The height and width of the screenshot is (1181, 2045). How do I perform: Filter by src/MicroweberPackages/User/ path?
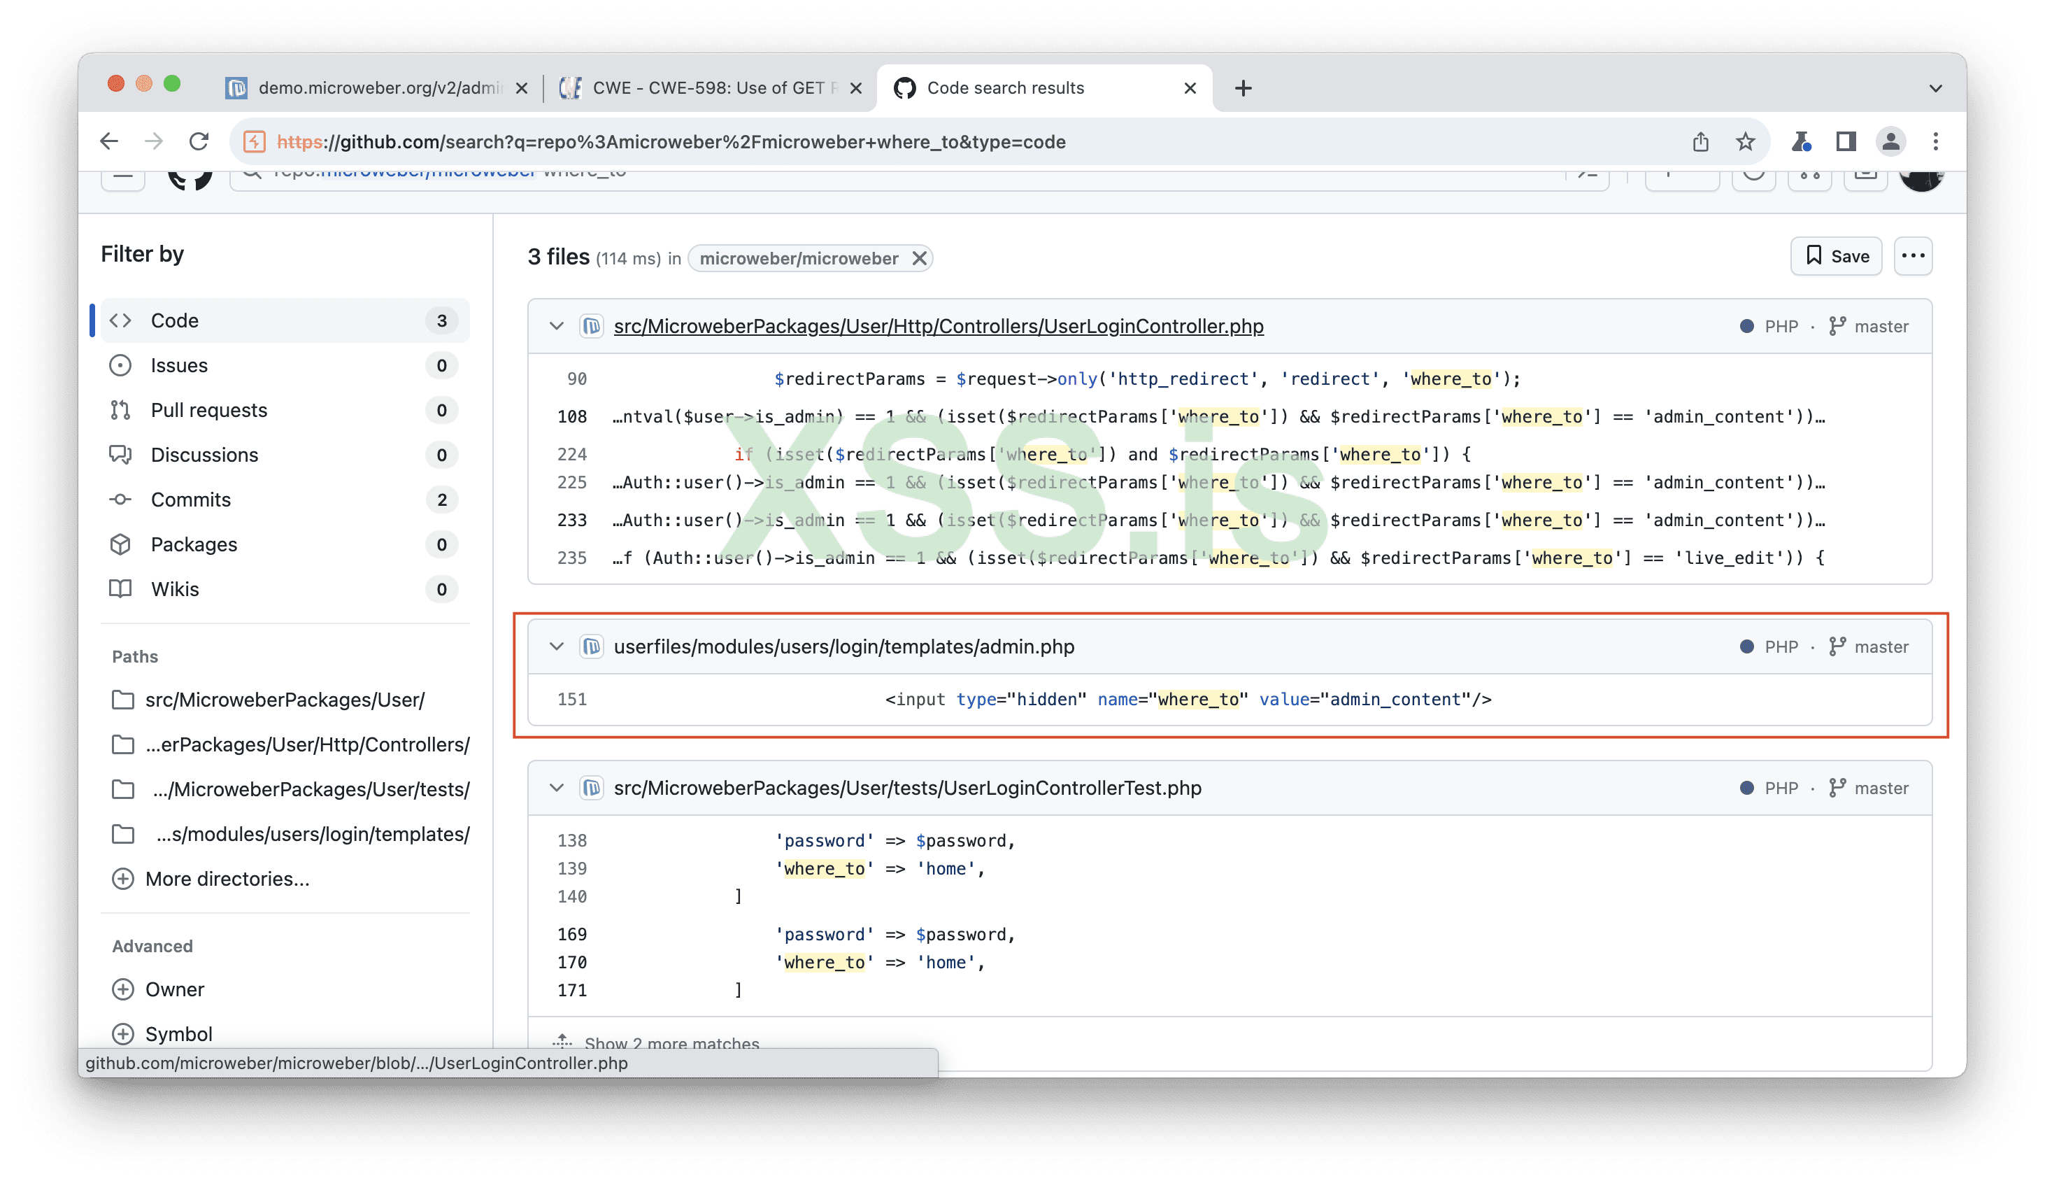point(284,699)
